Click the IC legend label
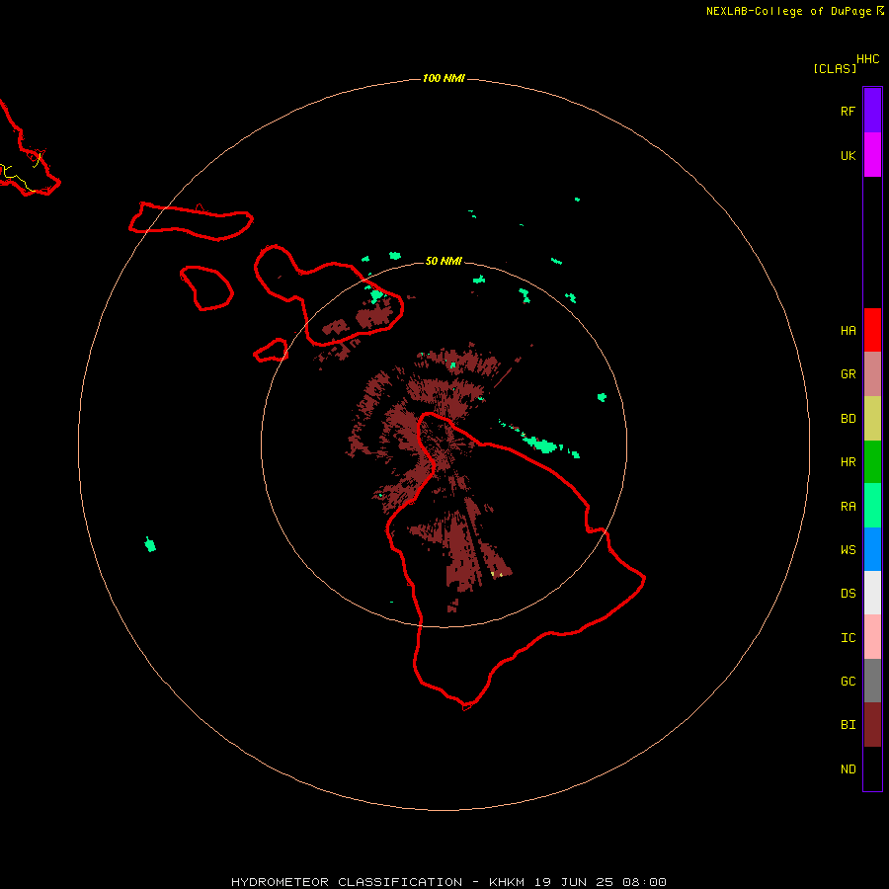This screenshot has height=889, width=889. coord(848,638)
